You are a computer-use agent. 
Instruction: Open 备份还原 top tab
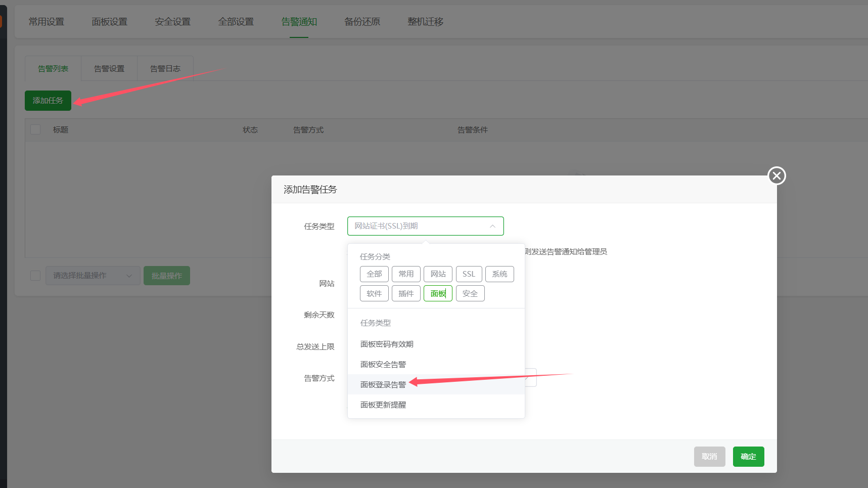pyautogui.click(x=362, y=22)
